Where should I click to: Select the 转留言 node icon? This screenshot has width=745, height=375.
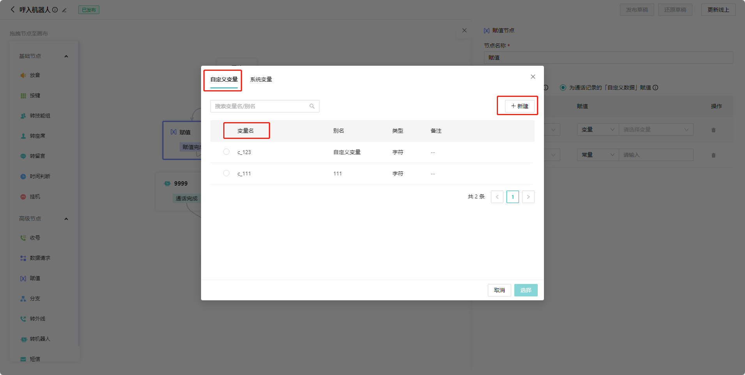click(x=23, y=156)
